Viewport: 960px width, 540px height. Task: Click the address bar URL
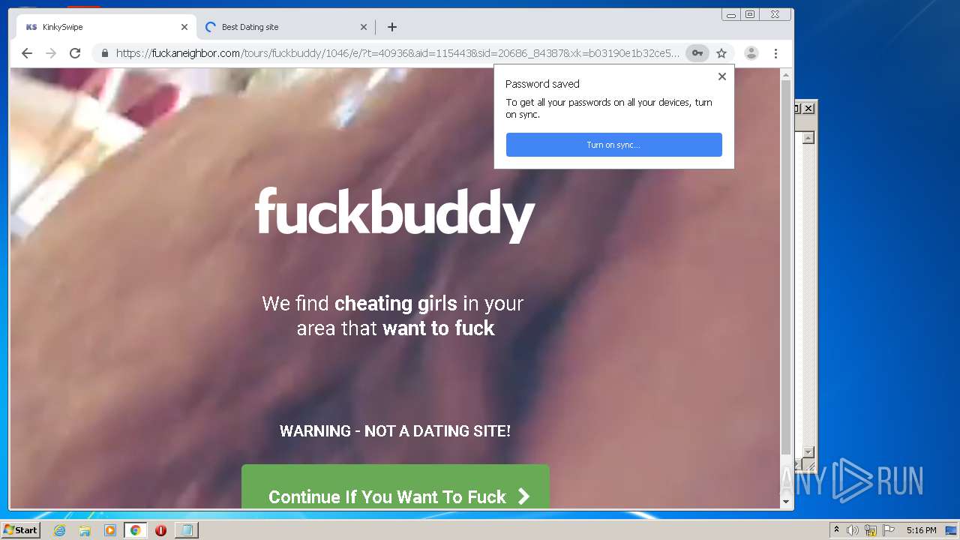397,53
